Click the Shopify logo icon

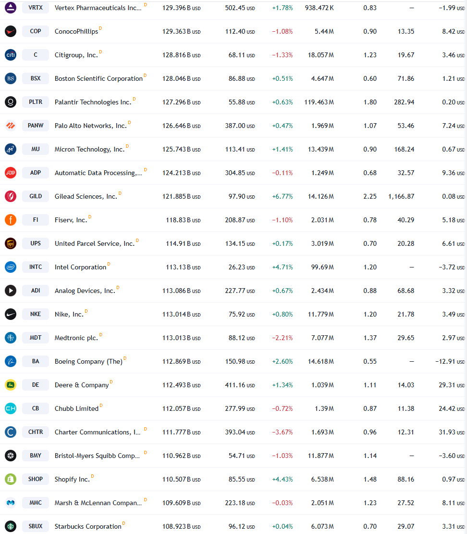(x=11, y=479)
